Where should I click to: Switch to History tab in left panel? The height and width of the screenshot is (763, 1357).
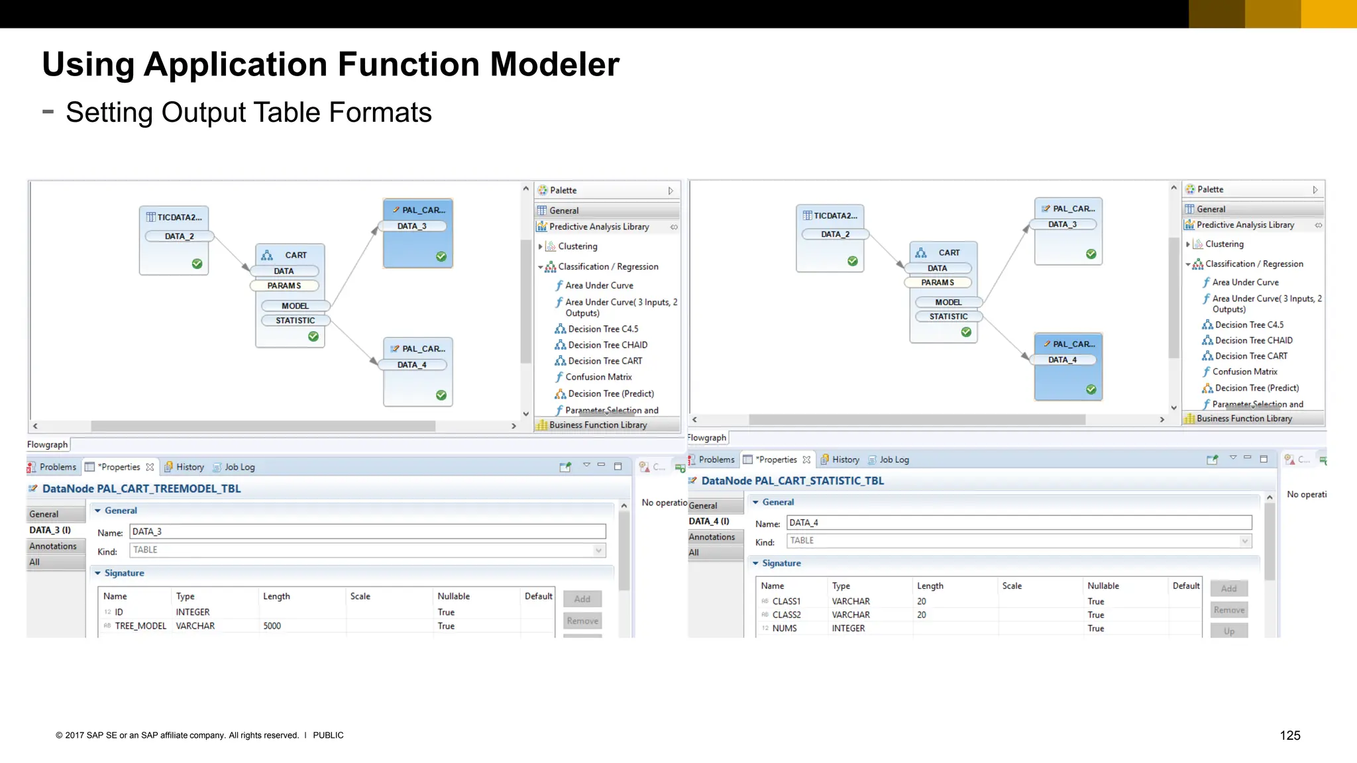190,467
